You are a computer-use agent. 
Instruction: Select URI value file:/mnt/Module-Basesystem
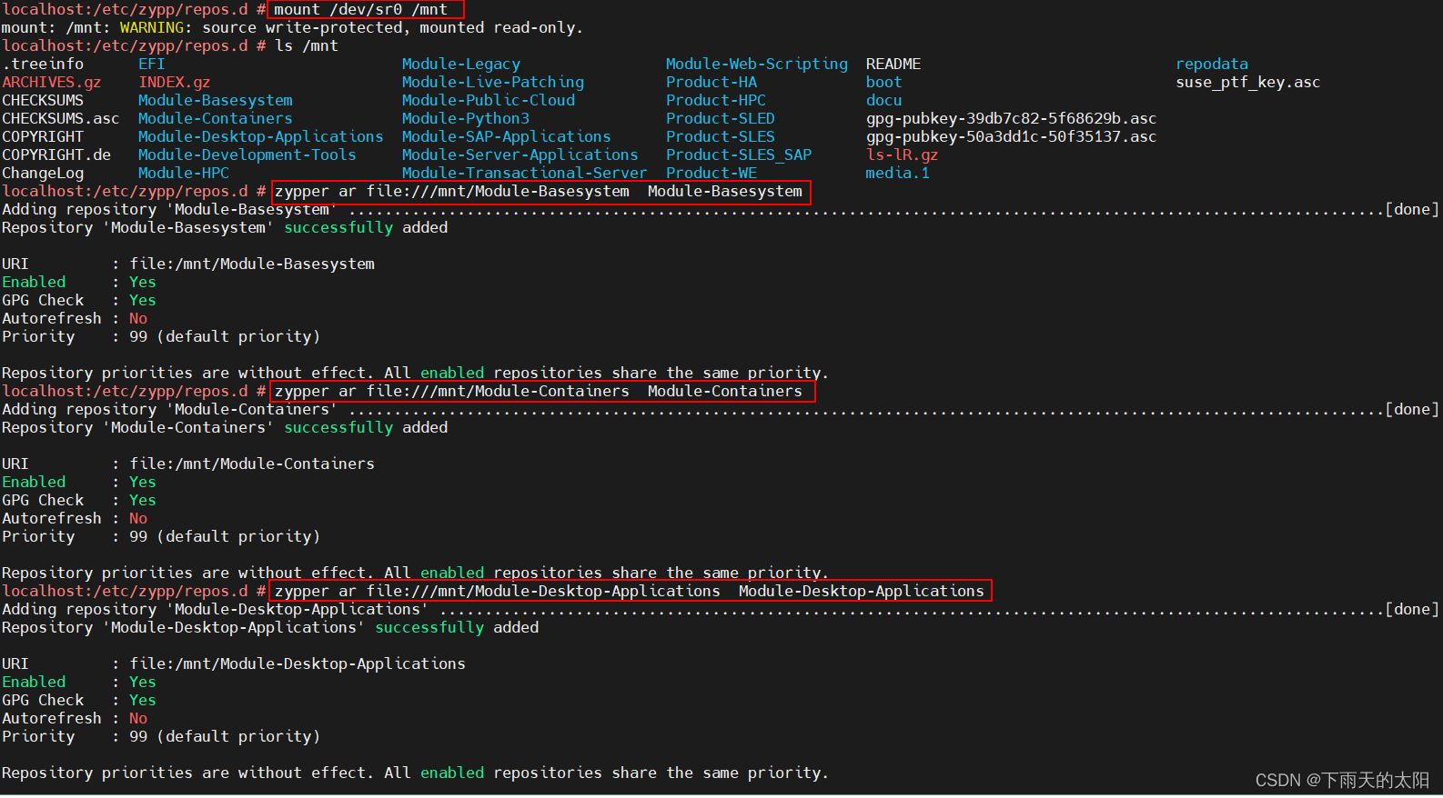[x=252, y=264]
